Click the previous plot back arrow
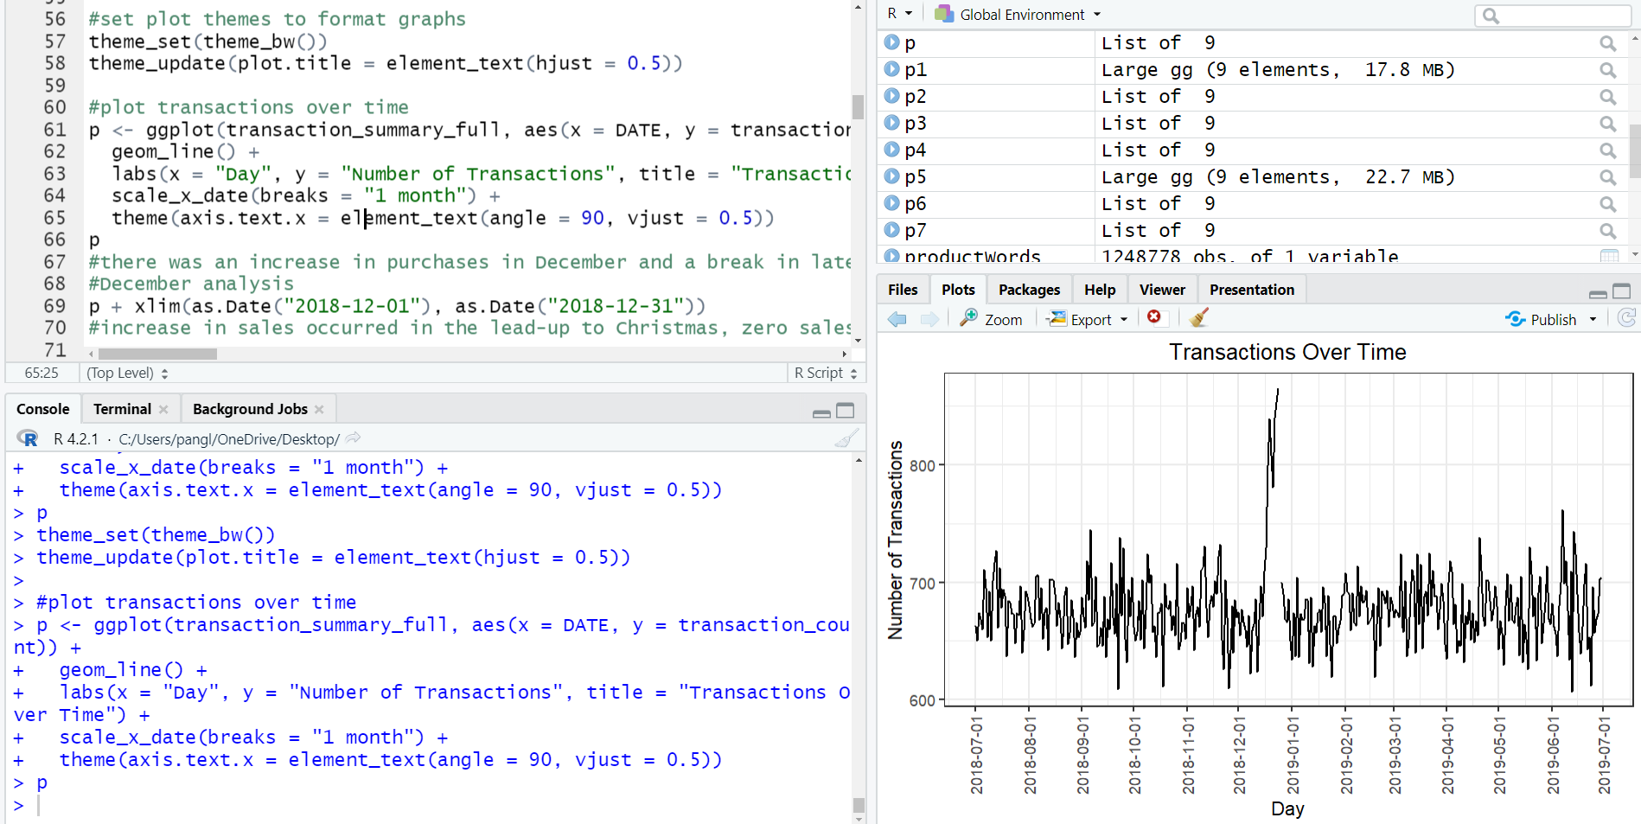This screenshot has height=824, width=1641. (x=897, y=319)
